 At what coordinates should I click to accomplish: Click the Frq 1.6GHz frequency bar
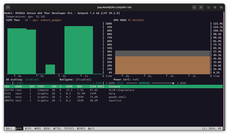(x=58, y=83)
